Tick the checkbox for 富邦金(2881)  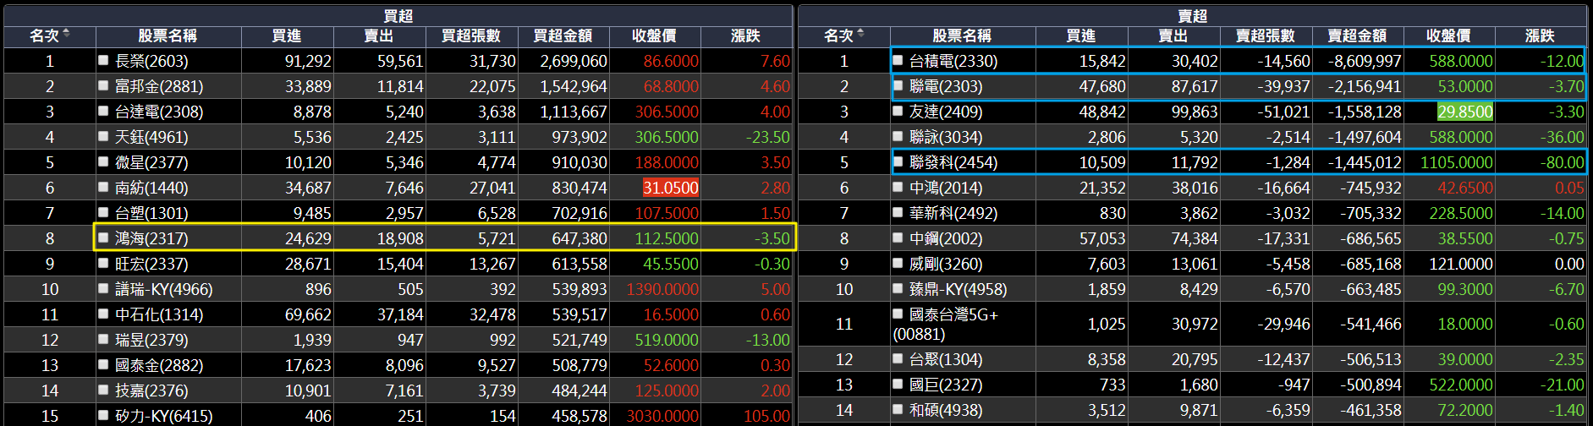click(103, 85)
